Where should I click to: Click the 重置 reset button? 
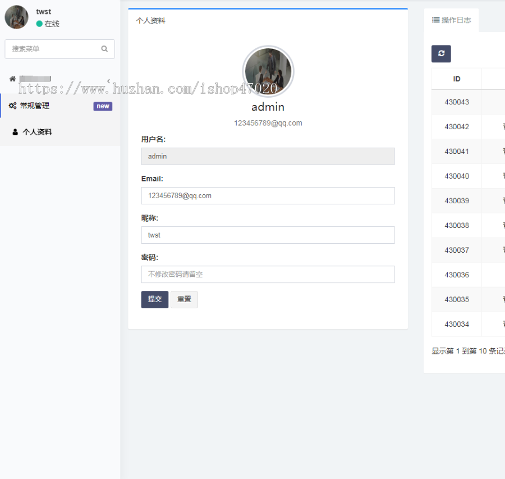click(x=184, y=299)
